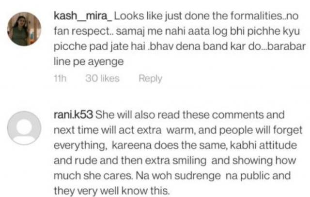
Task: Select kash_mira_ comment text about formalities
Action: [180, 39]
